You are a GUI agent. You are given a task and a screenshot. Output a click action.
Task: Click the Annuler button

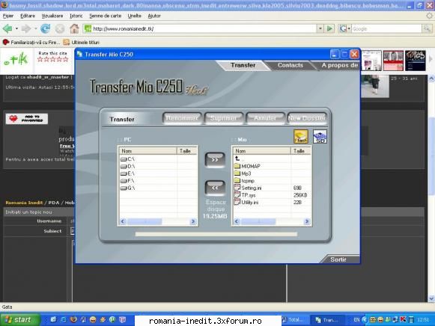click(265, 118)
